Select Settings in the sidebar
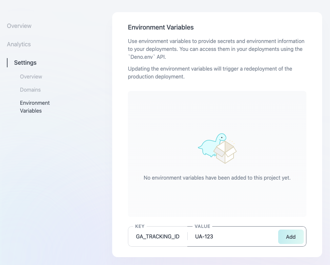This screenshot has width=330, height=265. click(25, 62)
